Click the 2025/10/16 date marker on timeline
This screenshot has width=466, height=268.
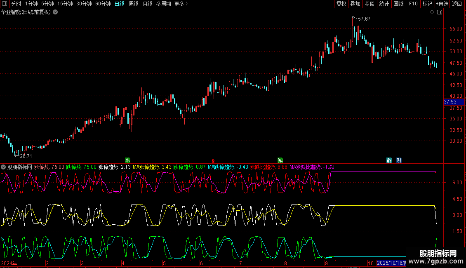pos(392,263)
